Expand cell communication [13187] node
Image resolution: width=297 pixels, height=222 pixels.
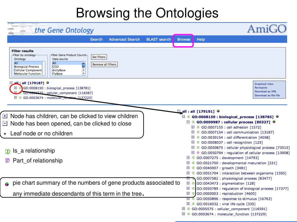click(x=193, y=132)
